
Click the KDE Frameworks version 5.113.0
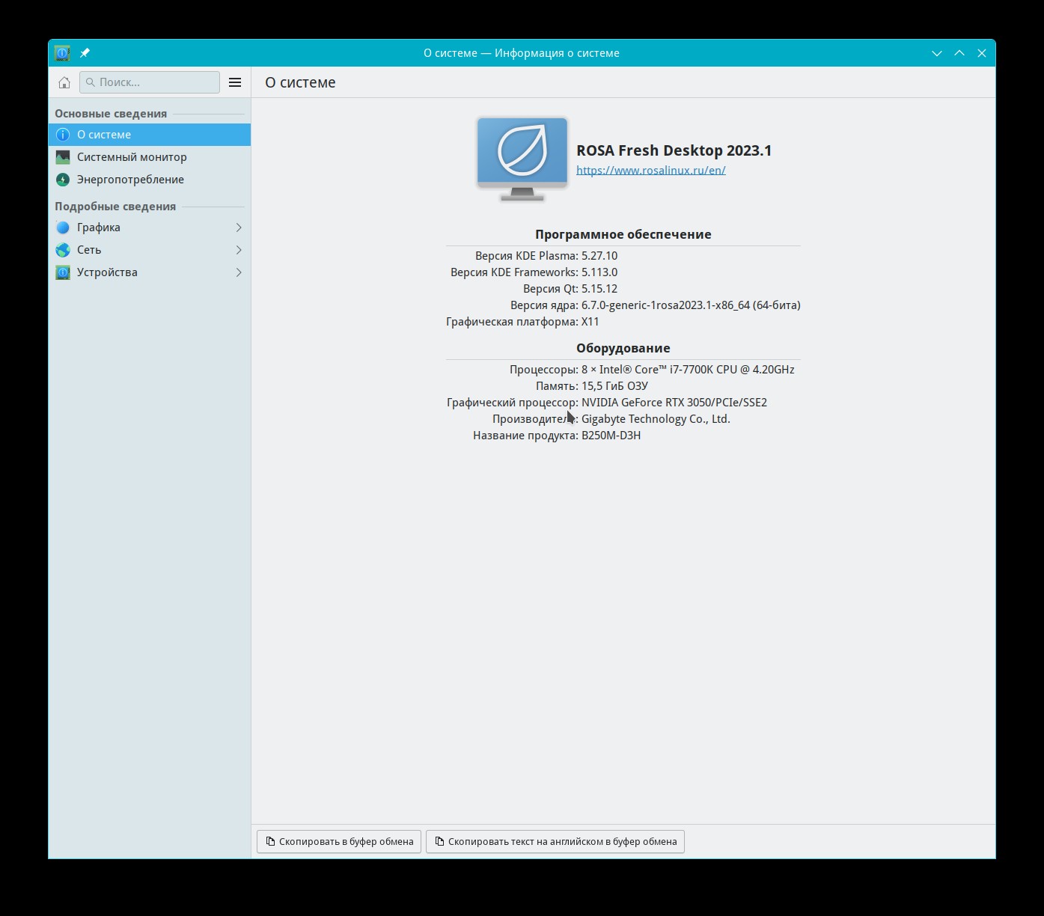pyautogui.click(x=599, y=272)
